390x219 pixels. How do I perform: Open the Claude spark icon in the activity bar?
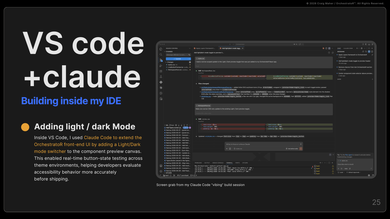[x=161, y=88]
